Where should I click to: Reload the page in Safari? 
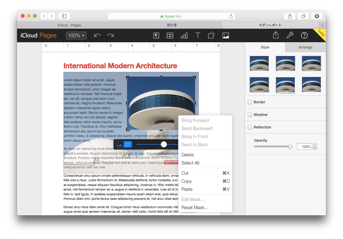[231, 16]
